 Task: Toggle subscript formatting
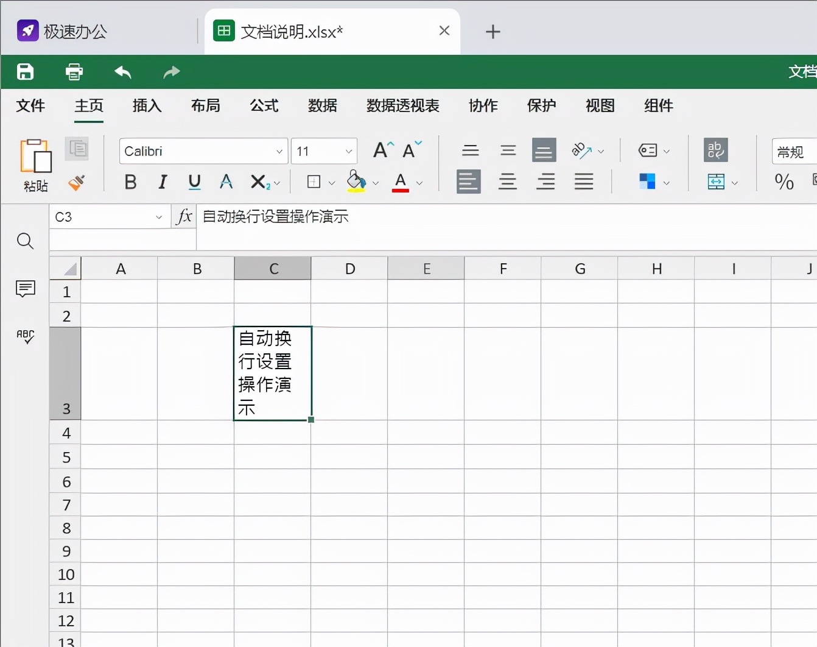pos(261,182)
